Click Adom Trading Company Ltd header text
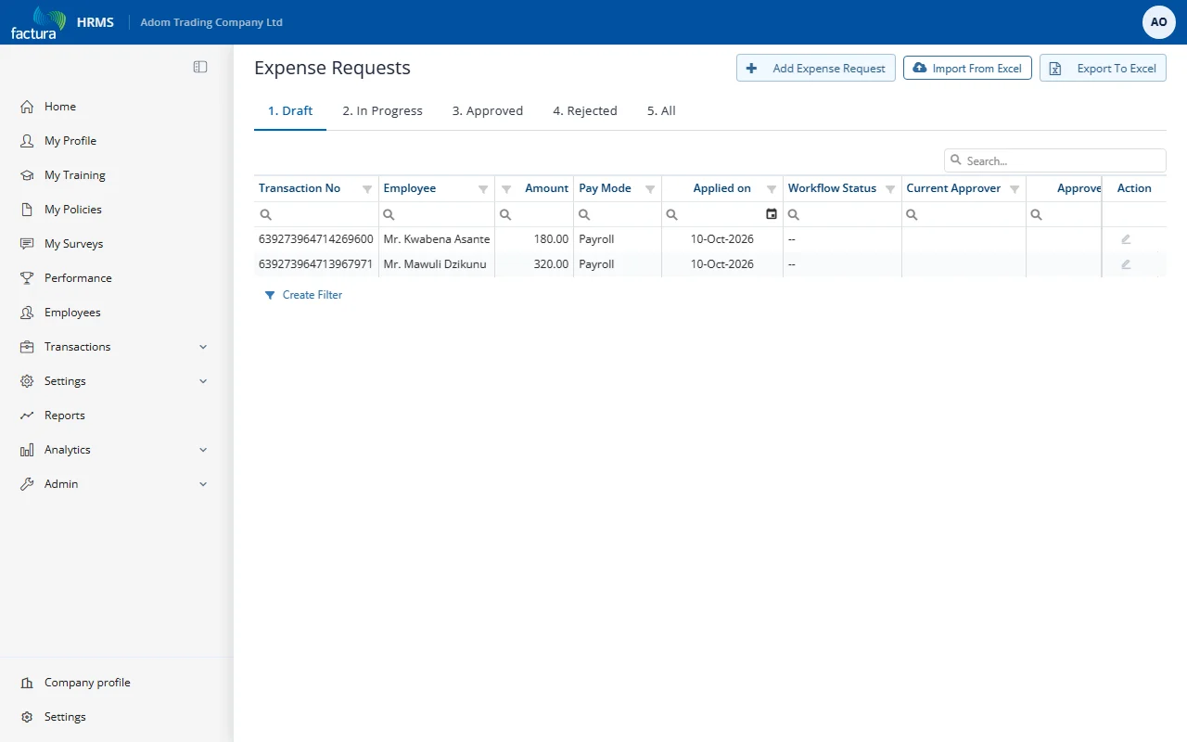 [211, 22]
